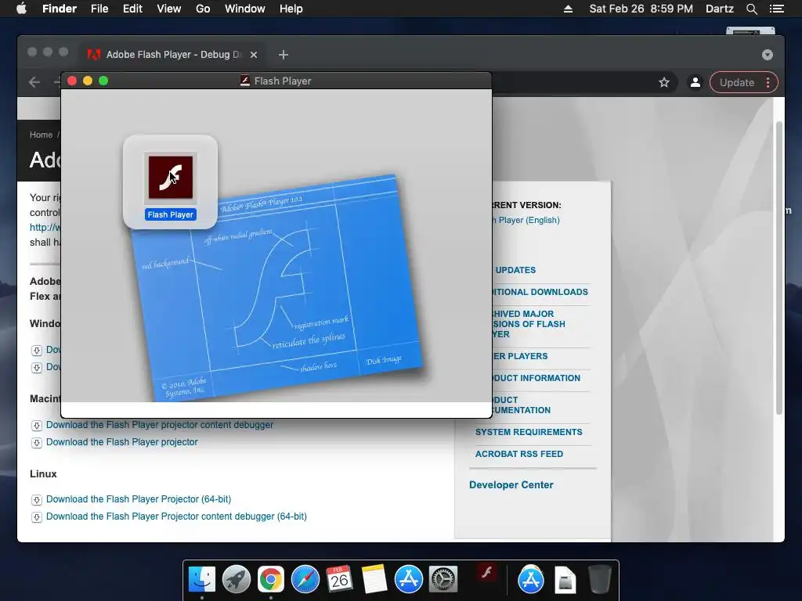
Task: Click the Flash Player window title bar
Action: [x=276, y=81]
